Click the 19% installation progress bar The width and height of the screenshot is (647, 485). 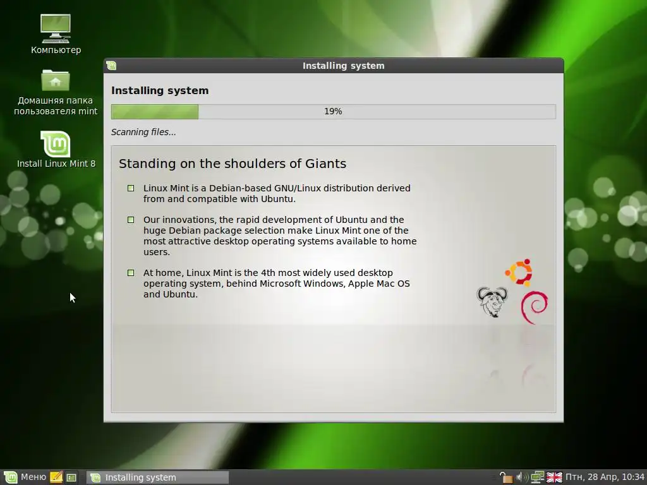point(334,111)
